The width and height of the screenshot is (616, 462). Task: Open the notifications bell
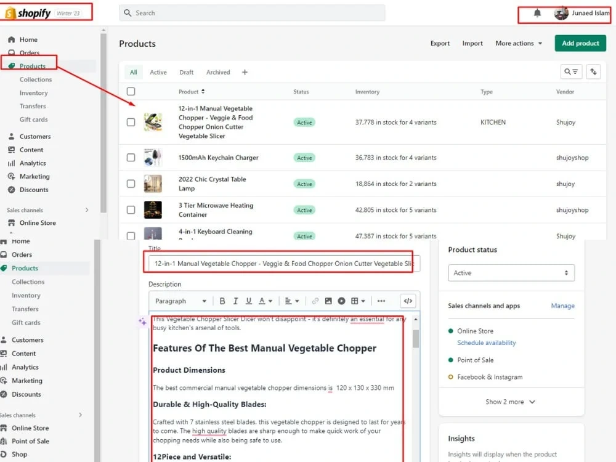537,13
